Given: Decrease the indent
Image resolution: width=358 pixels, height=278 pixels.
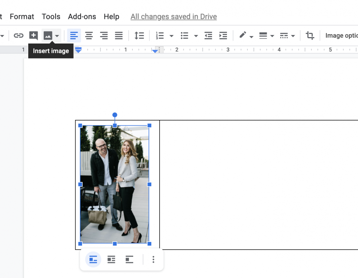Looking at the screenshot, I should point(208,35).
